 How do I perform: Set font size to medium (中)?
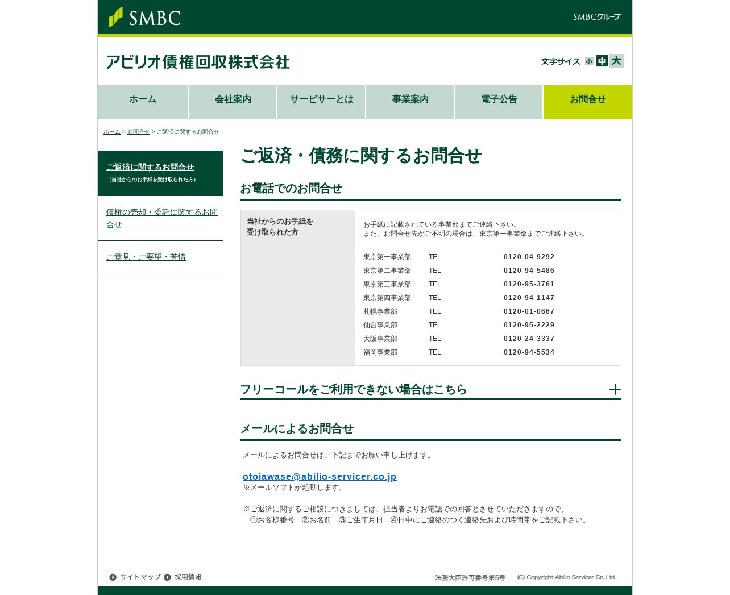(x=602, y=61)
